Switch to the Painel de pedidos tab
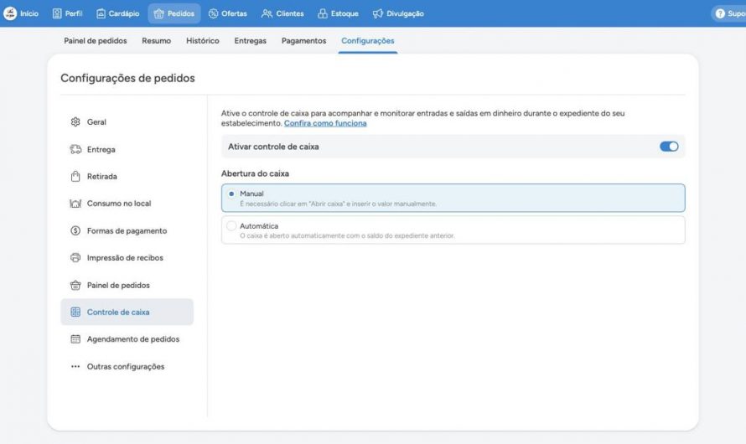This screenshot has height=444, width=746. (x=96, y=41)
